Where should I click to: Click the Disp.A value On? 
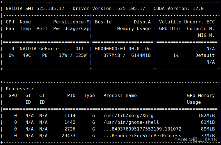pos(148,49)
